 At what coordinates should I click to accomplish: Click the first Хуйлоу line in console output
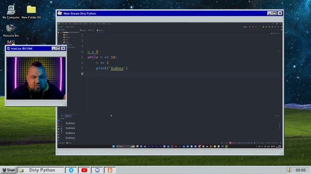point(70,123)
